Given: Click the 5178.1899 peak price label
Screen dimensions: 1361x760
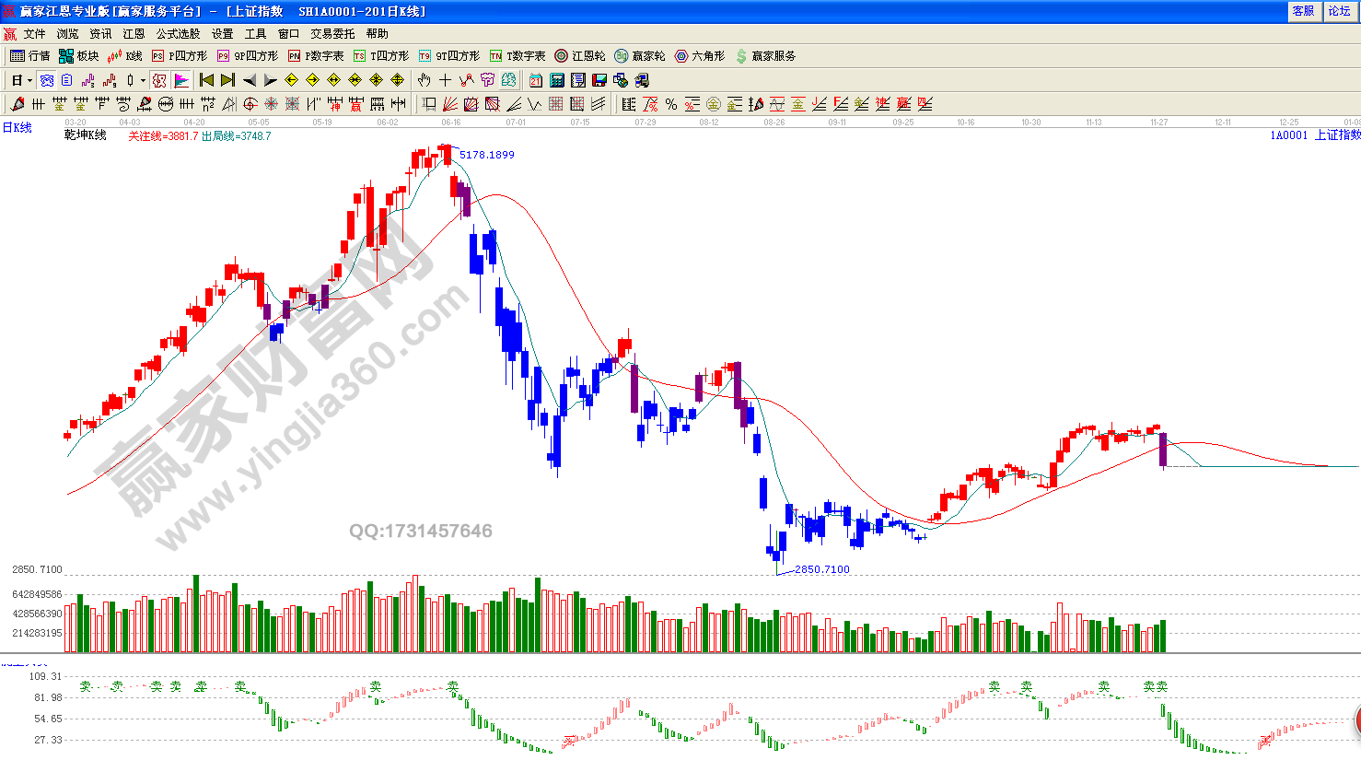Looking at the screenshot, I should click(487, 155).
